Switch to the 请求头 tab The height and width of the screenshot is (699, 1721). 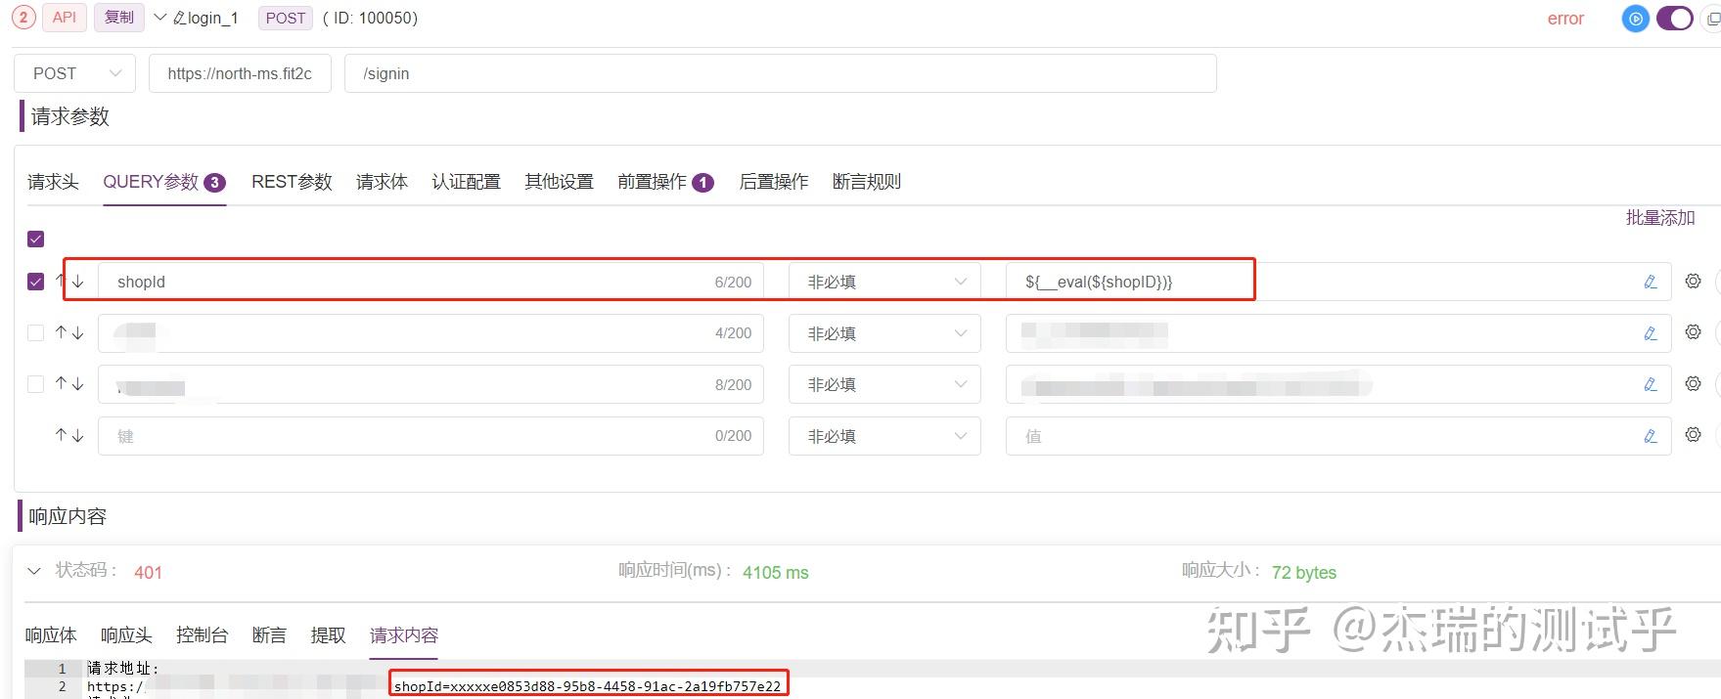(53, 182)
